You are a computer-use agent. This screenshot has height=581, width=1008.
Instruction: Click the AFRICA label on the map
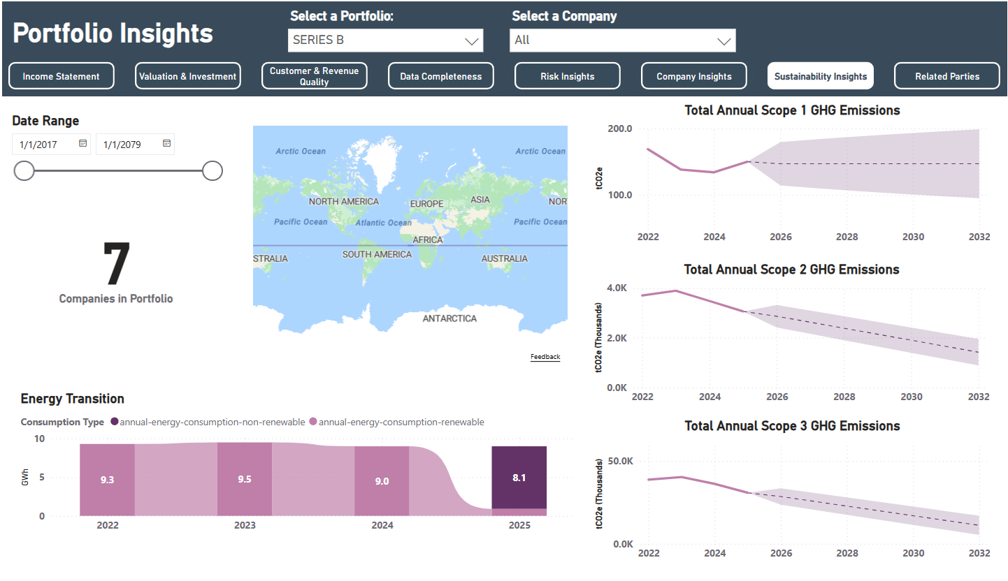coord(428,240)
